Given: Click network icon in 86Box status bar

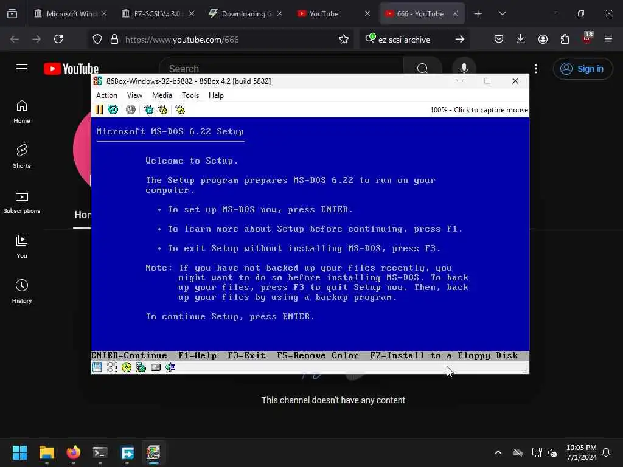Looking at the screenshot, I should pyautogui.click(x=141, y=367).
